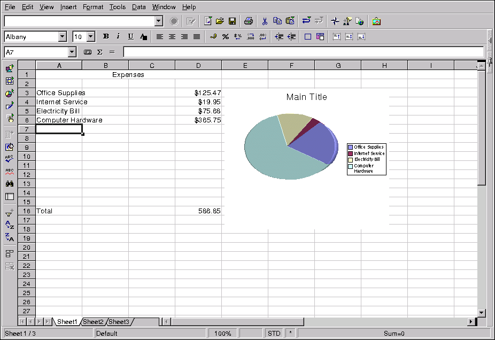Click the Insert Chart icon in sidebar
Viewport: 495px width, 340px height.
point(9,94)
